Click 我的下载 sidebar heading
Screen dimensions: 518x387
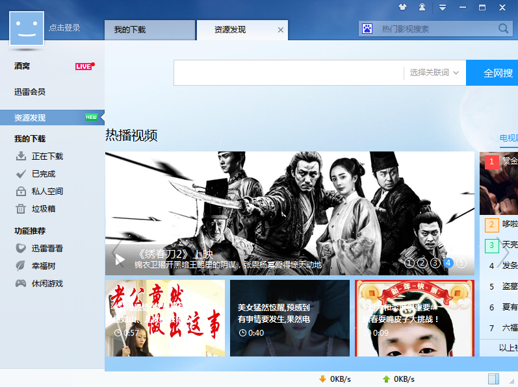30,139
